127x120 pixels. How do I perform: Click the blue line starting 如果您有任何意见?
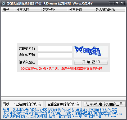click(59, 116)
